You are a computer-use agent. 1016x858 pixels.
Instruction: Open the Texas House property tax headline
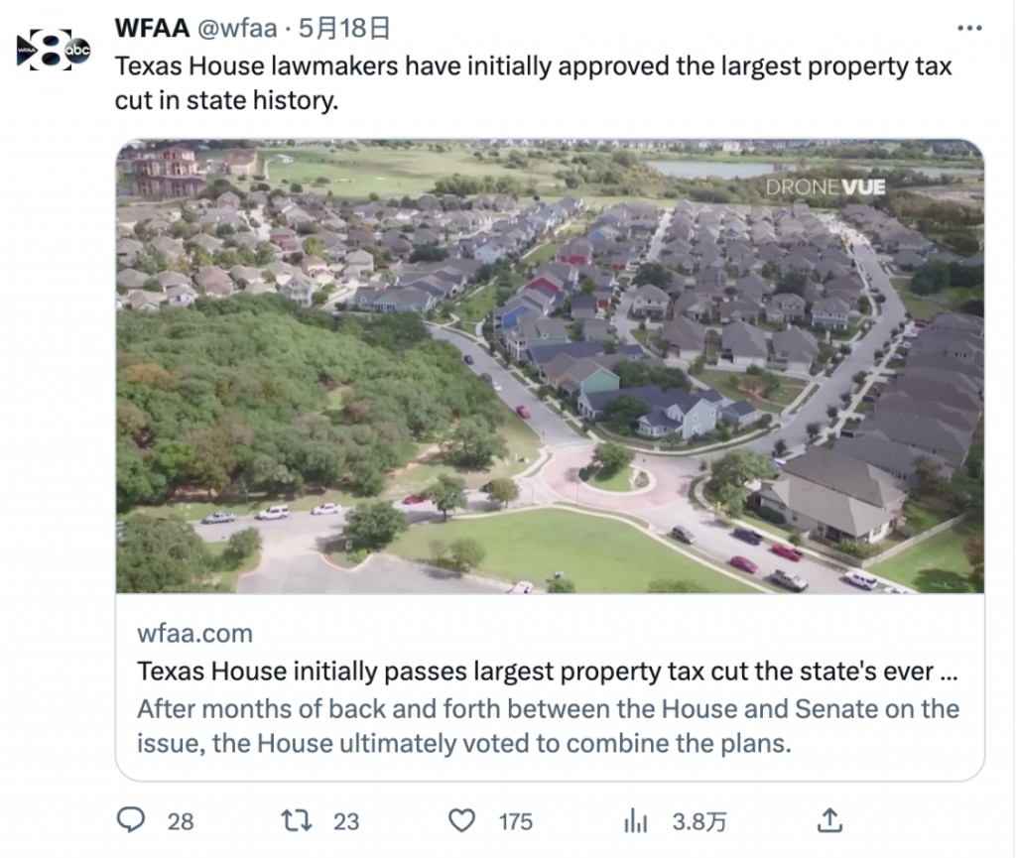548,671
